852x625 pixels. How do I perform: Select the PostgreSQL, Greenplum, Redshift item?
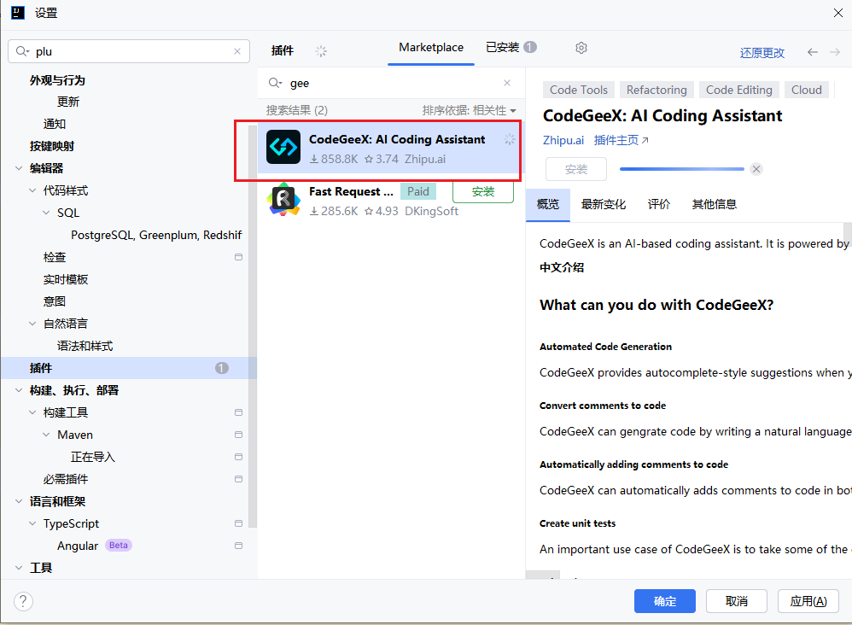tap(156, 235)
